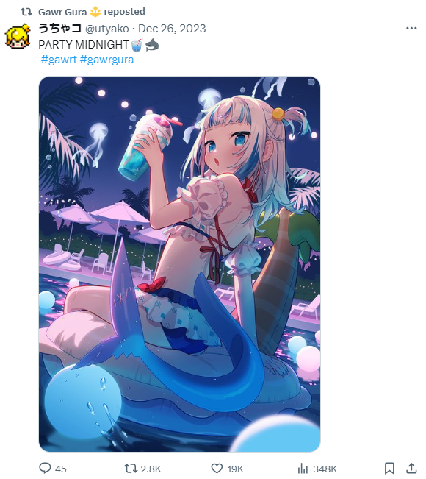Open the pixel-art profile avatar

coord(18,36)
